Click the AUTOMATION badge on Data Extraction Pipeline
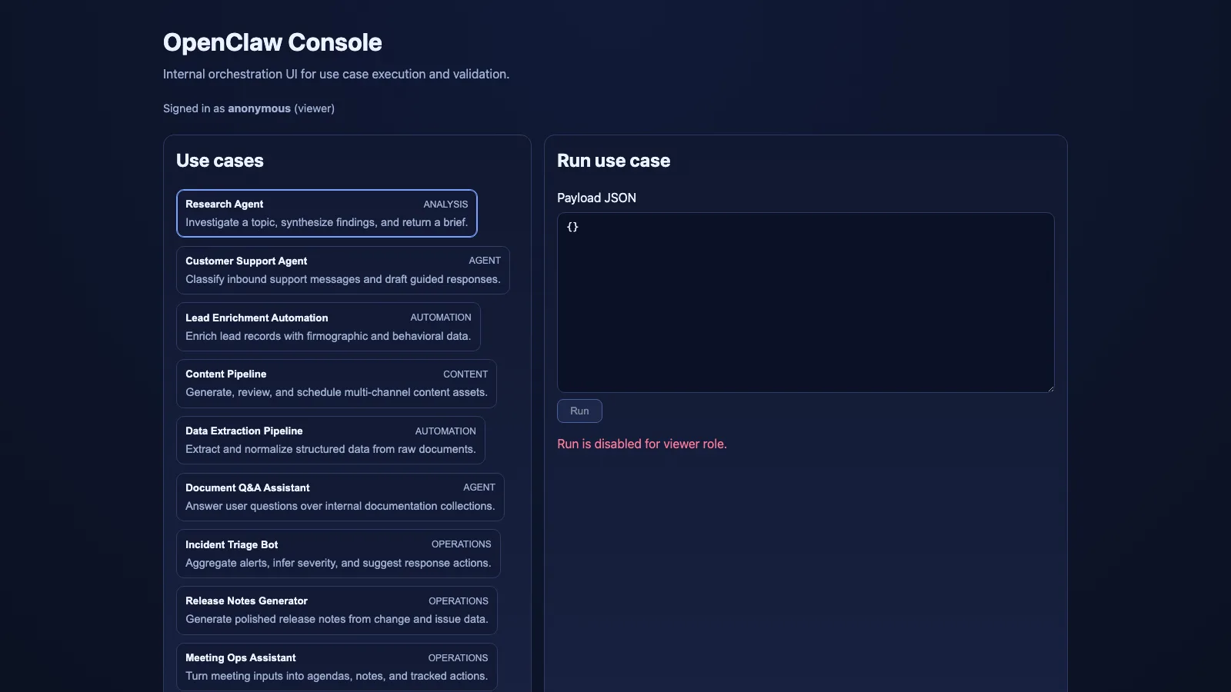 (445, 431)
